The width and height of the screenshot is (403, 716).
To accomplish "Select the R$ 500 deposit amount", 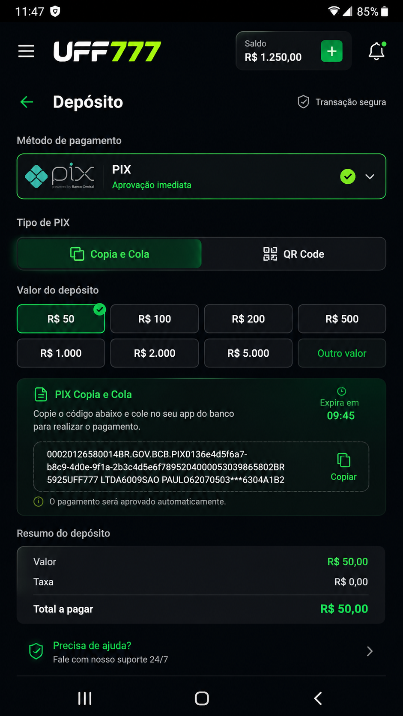I will (x=342, y=319).
